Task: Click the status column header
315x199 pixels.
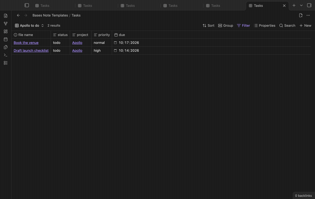Action: 60,35
